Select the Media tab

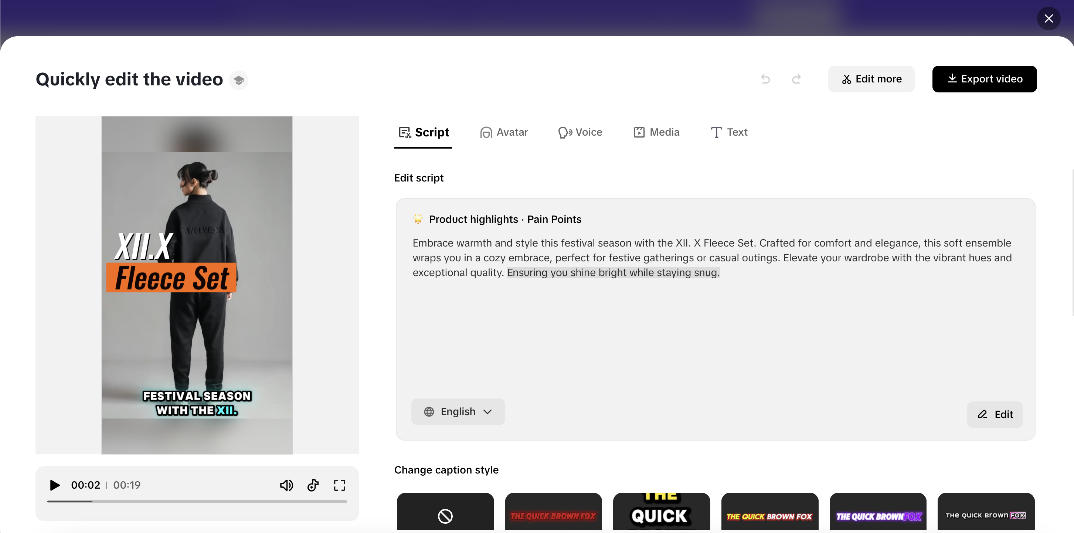pyautogui.click(x=656, y=132)
